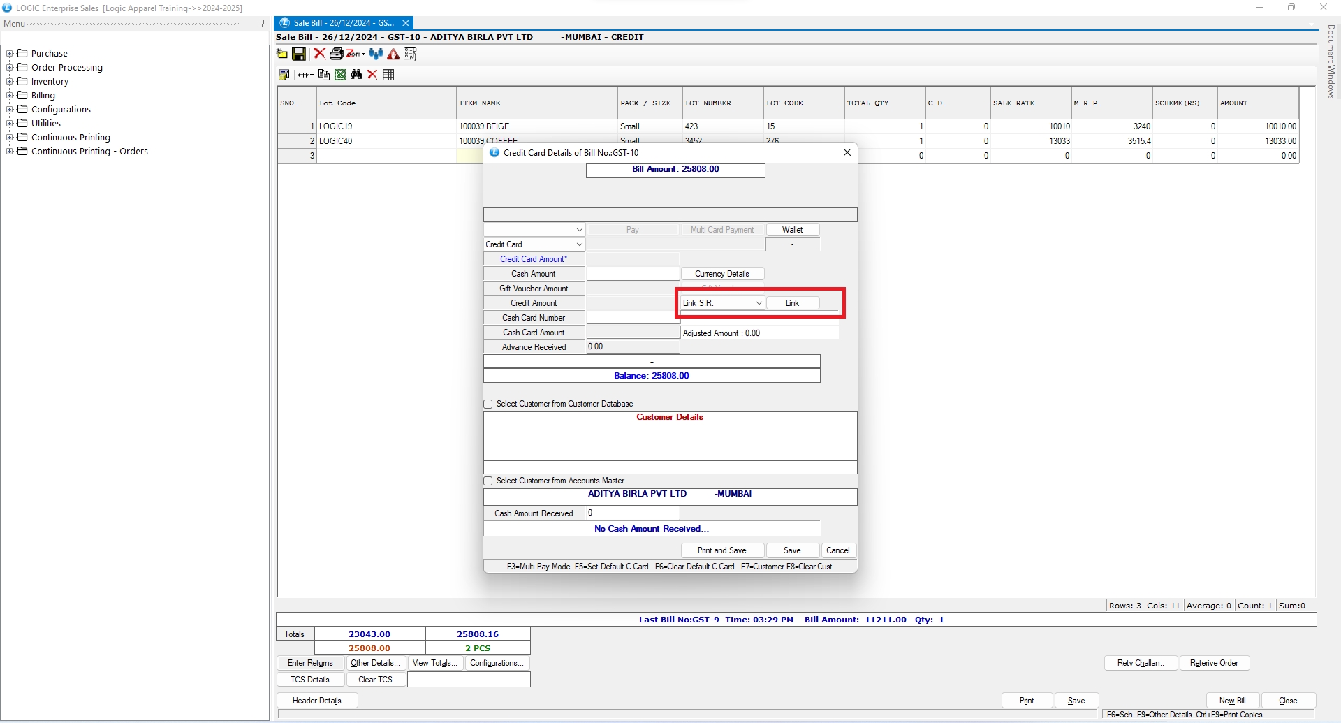Expand the Inventory menu folder

pos(10,82)
